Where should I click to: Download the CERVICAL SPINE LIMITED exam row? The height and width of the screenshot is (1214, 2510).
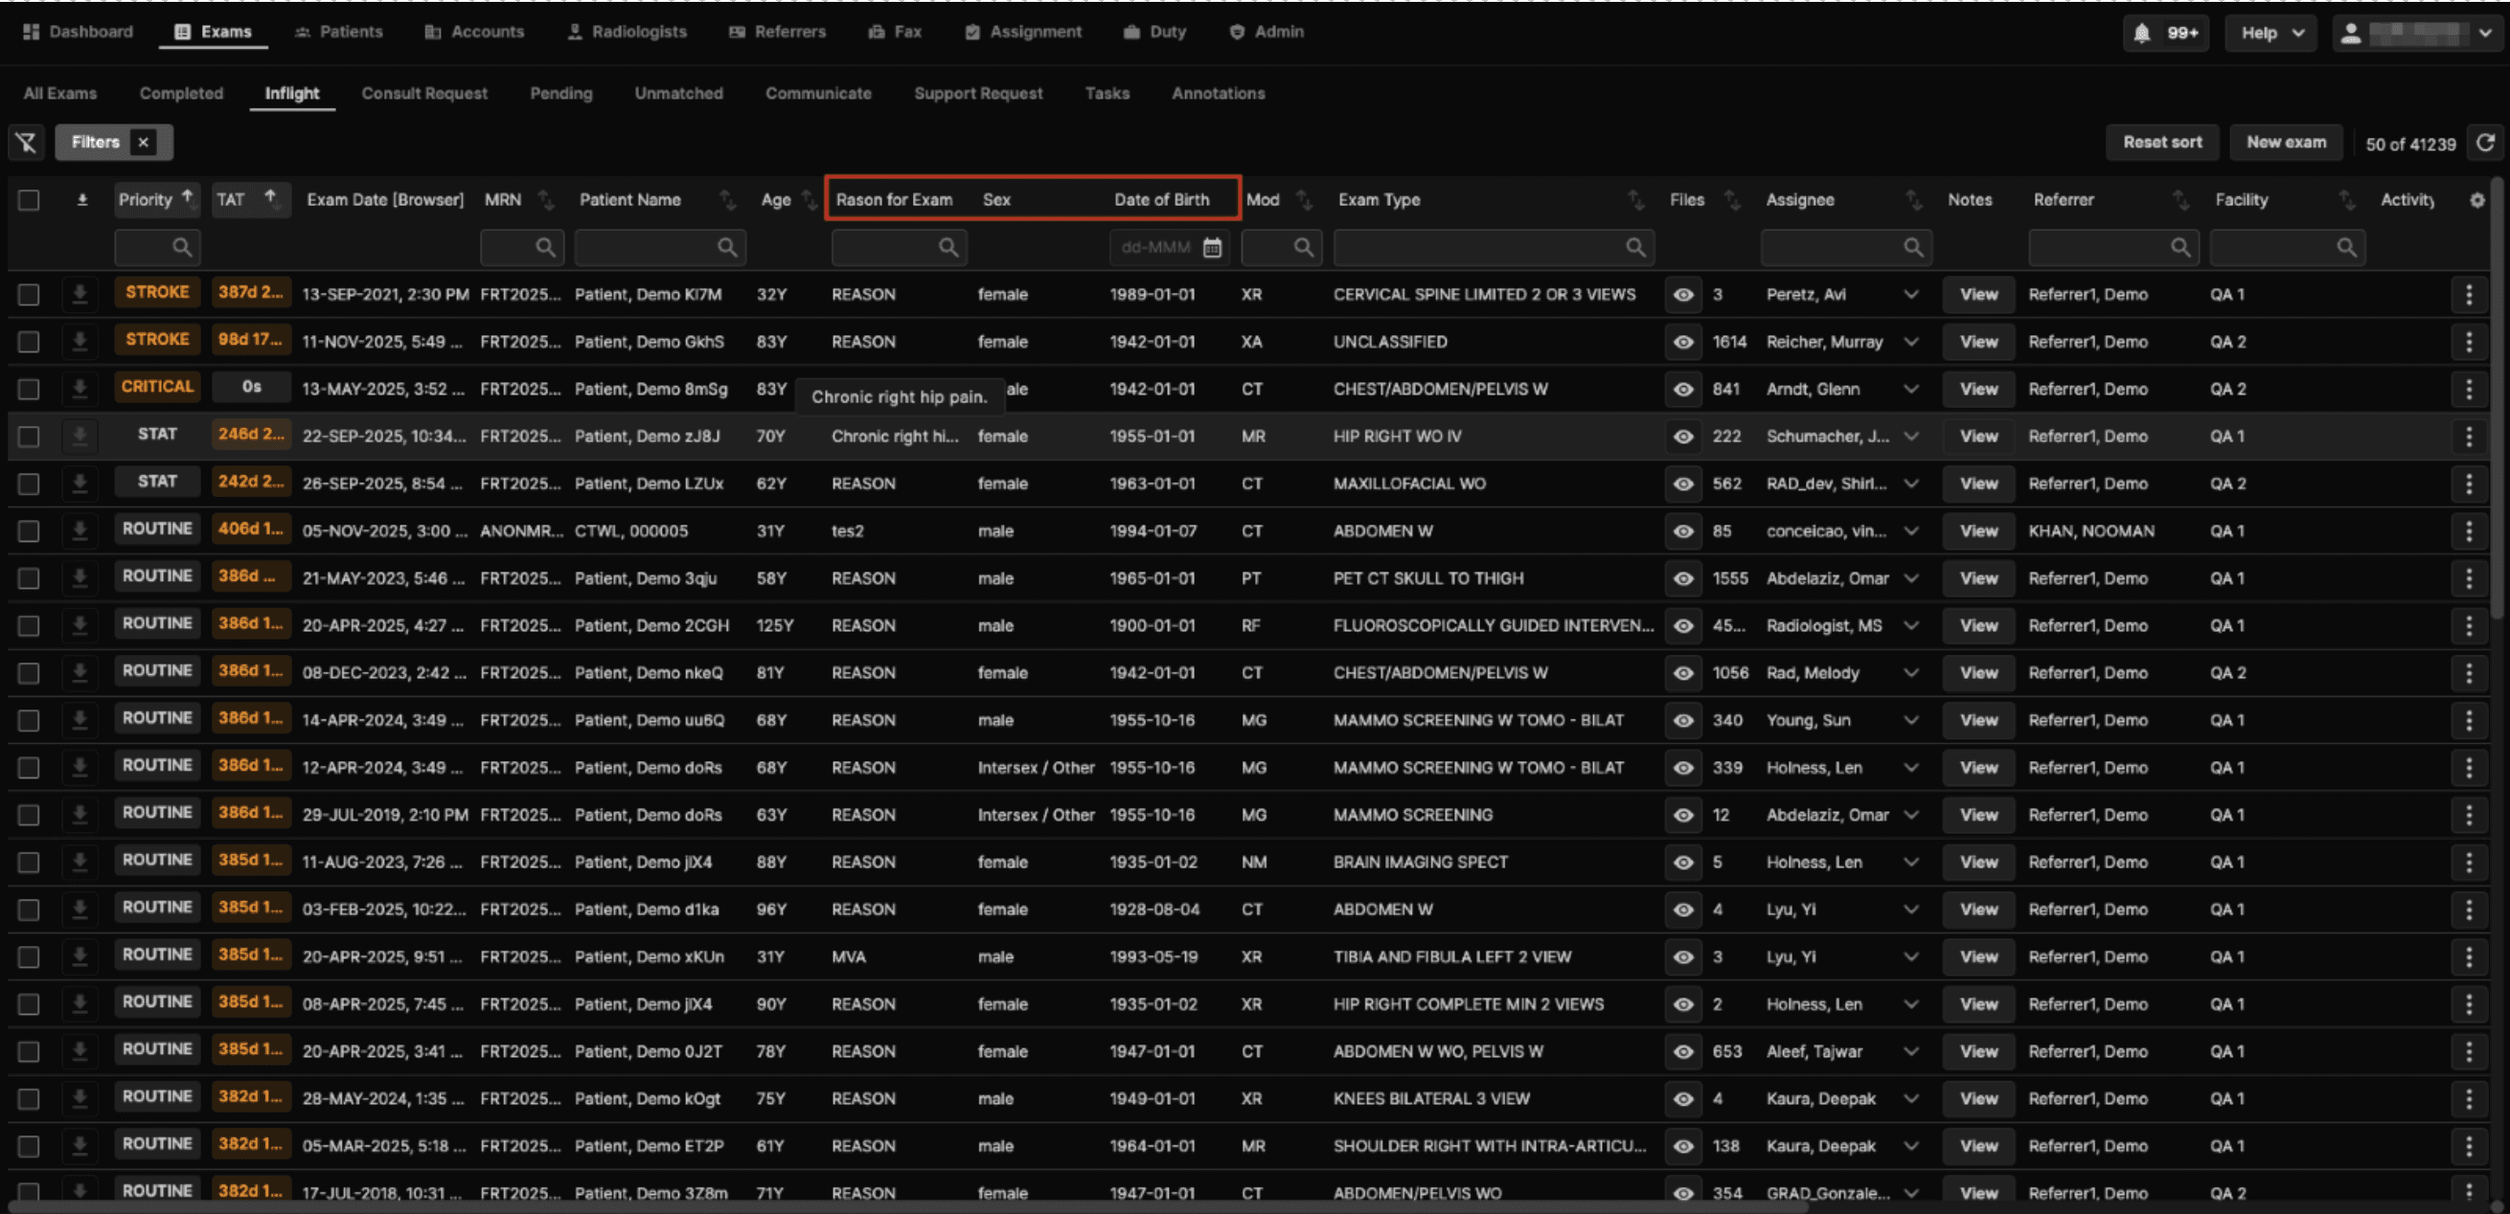(x=80, y=294)
